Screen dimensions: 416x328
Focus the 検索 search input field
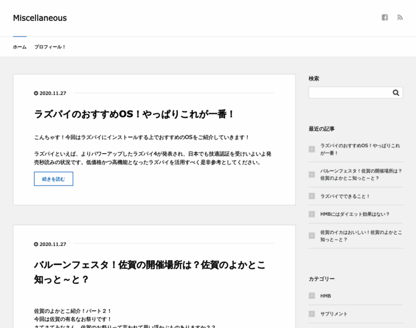point(349,93)
